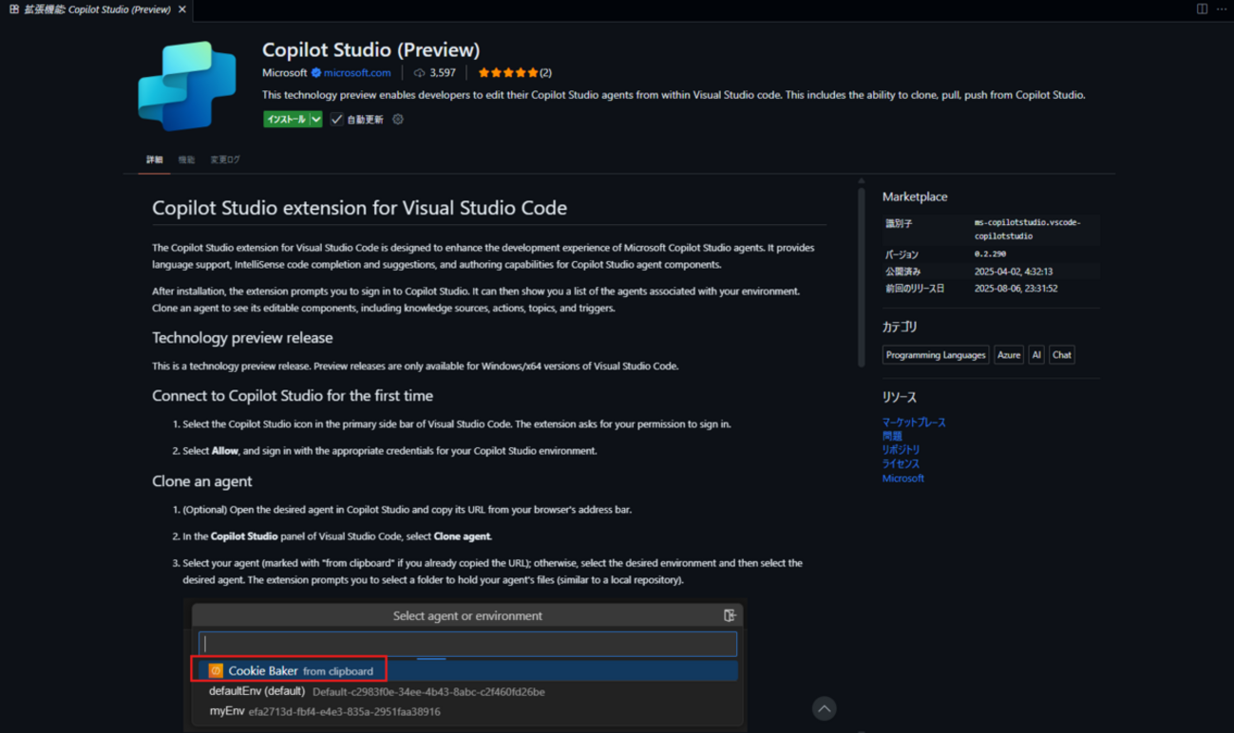
Task: Click the Microsoft publisher name
Action: click(285, 72)
